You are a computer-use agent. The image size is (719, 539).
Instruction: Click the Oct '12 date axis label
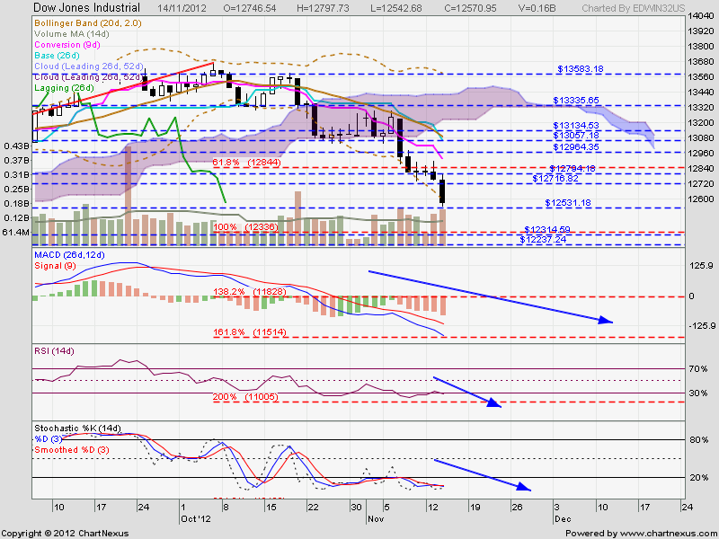(194, 519)
